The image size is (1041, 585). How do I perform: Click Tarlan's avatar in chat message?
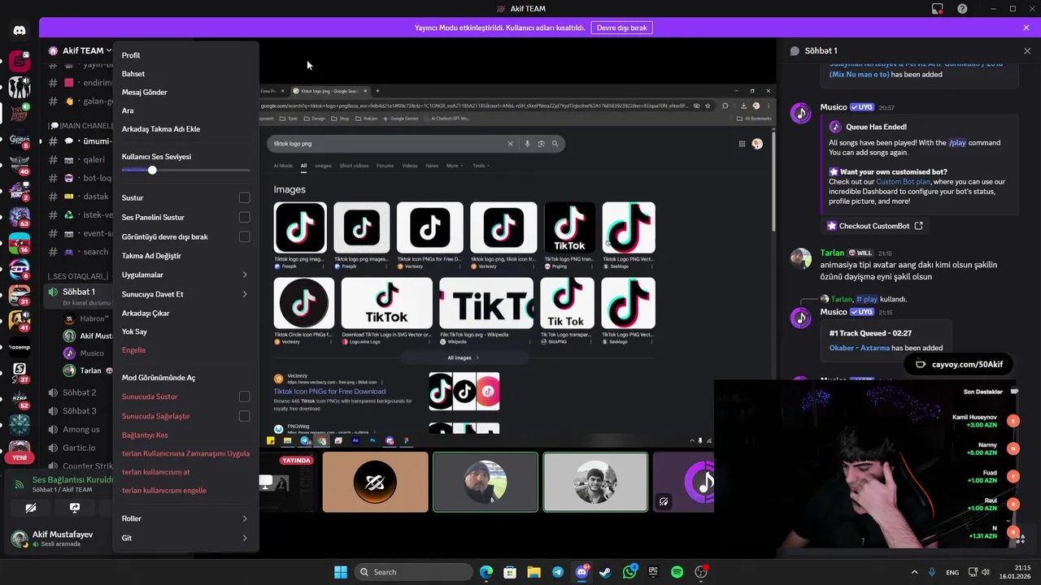pos(801,258)
